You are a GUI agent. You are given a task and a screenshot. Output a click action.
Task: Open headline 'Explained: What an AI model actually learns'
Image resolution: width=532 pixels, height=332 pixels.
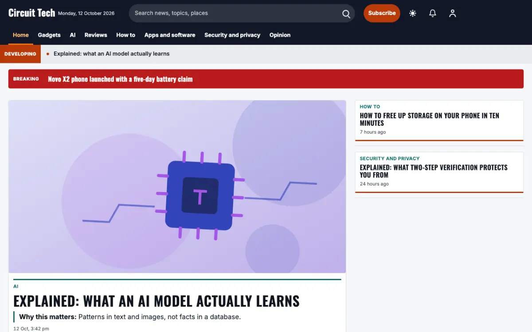[x=156, y=301]
